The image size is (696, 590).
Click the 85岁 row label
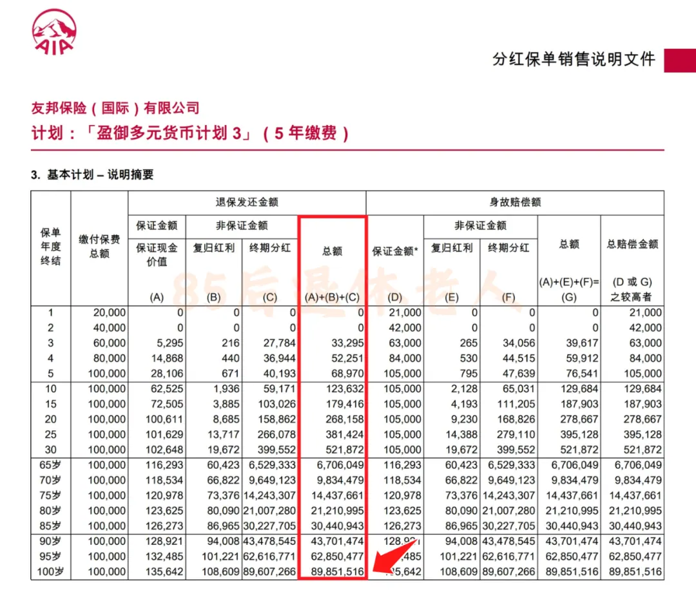pyautogui.click(x=50, y=526)
